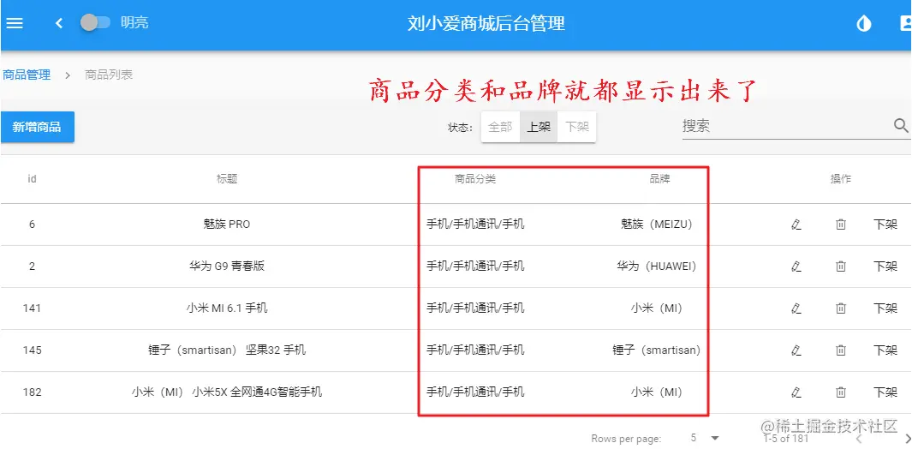Sort by id column header

tap(32, 179)
